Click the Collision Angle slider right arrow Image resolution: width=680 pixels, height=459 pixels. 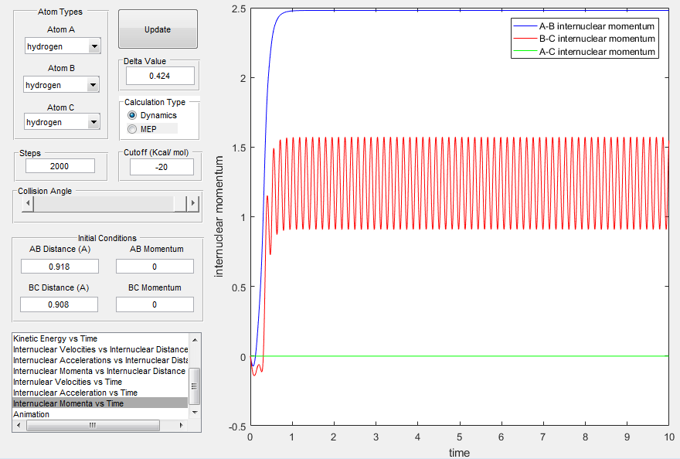point(193,203)
